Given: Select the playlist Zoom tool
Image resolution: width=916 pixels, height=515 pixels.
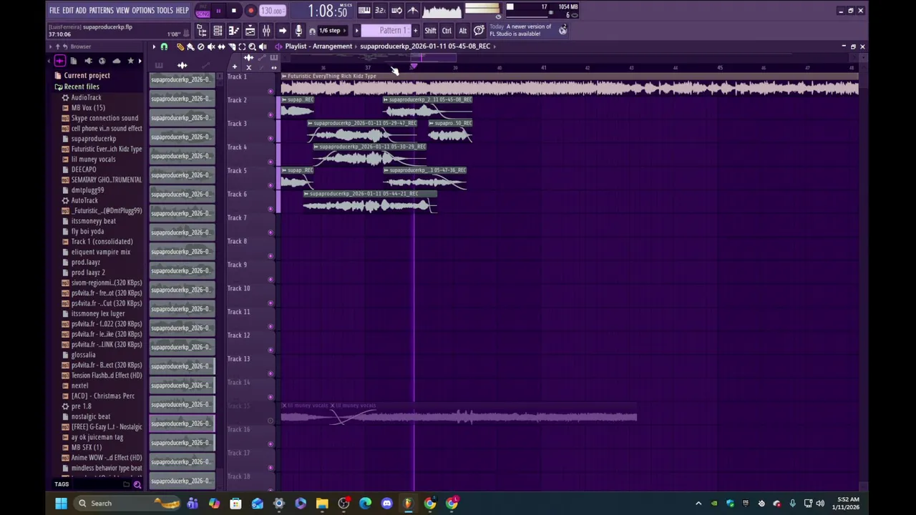Looking at the screenshot, I should [252, 46].
